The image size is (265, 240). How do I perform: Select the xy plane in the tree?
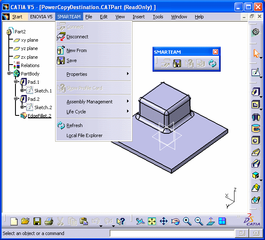tap(29, 40)
